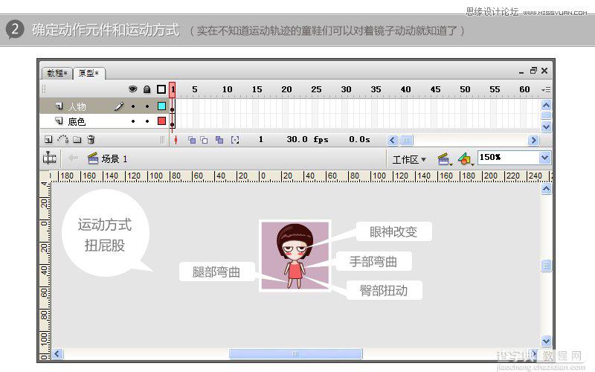Click the 手部弯曲 label on stage

coord(373,261)
